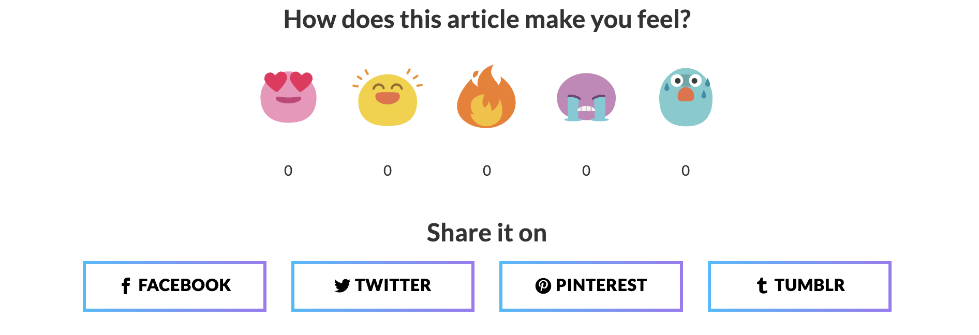
Task: Click the count below the shocked emoji
Action: pos(686,171)
